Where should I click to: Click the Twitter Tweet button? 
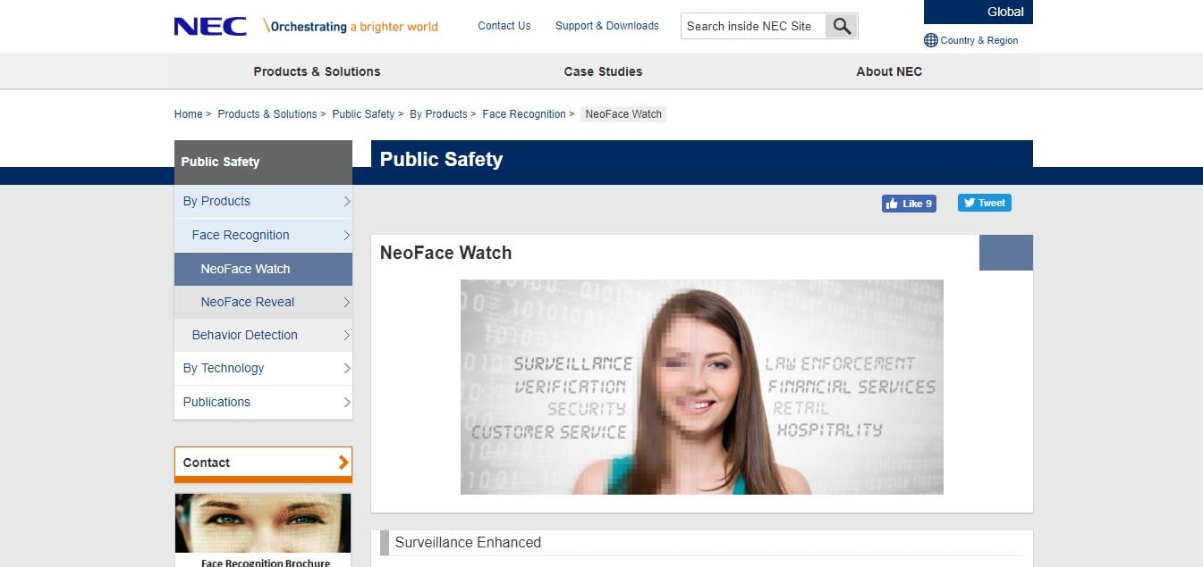coord(985,203)
